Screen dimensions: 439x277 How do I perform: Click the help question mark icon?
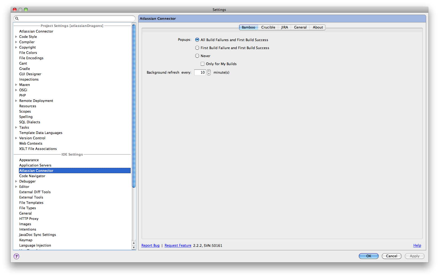(x=17, y=256)
